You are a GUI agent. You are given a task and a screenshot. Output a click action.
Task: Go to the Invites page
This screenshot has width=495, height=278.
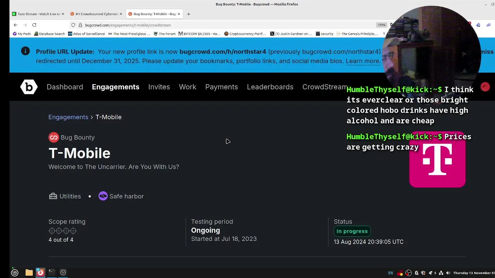coord(159,87)
